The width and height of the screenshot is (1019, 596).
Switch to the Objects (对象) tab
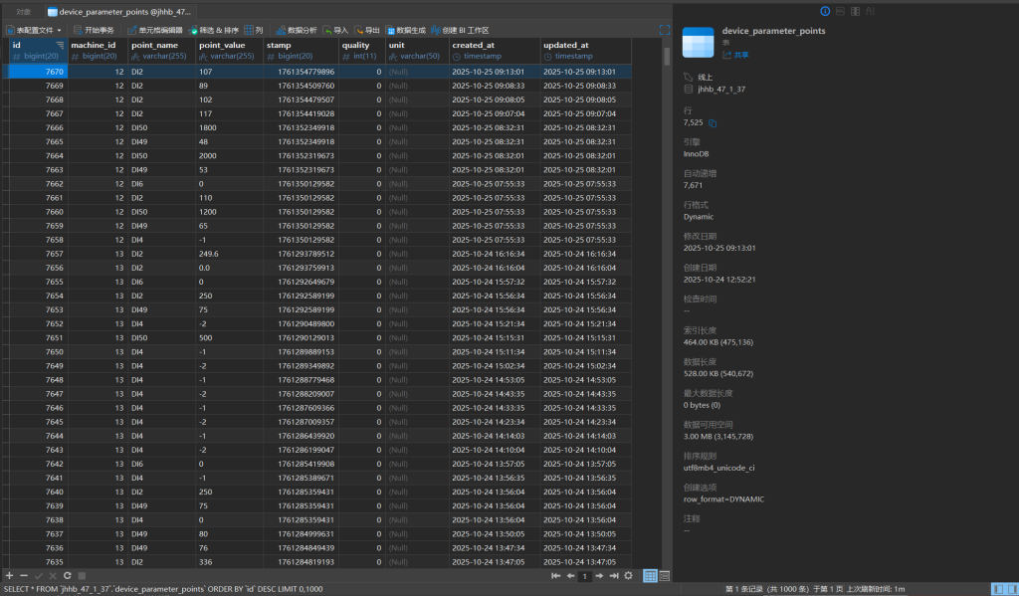click(x=23, y=11)
